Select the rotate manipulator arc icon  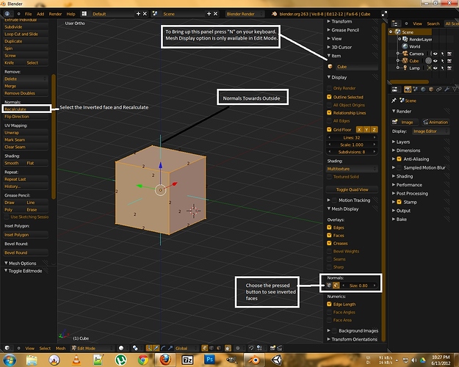[163, 348]
